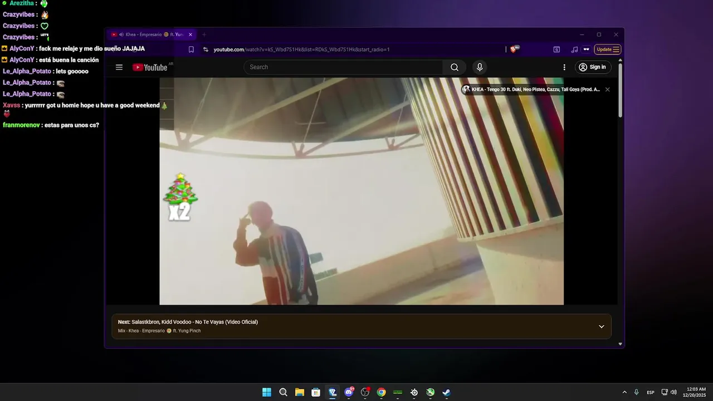Click chat username franmorenov
The width and height of the screenshot is (713, 401).
coord(21,125)
